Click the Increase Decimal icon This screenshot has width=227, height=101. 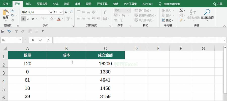point(116,20)
